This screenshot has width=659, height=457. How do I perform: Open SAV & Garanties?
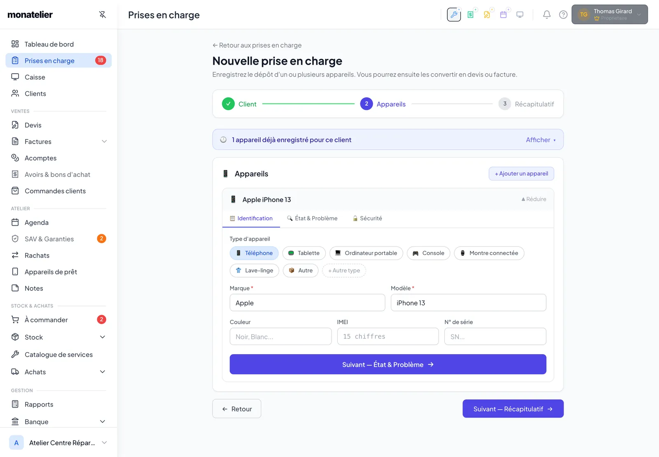(58, 239)
